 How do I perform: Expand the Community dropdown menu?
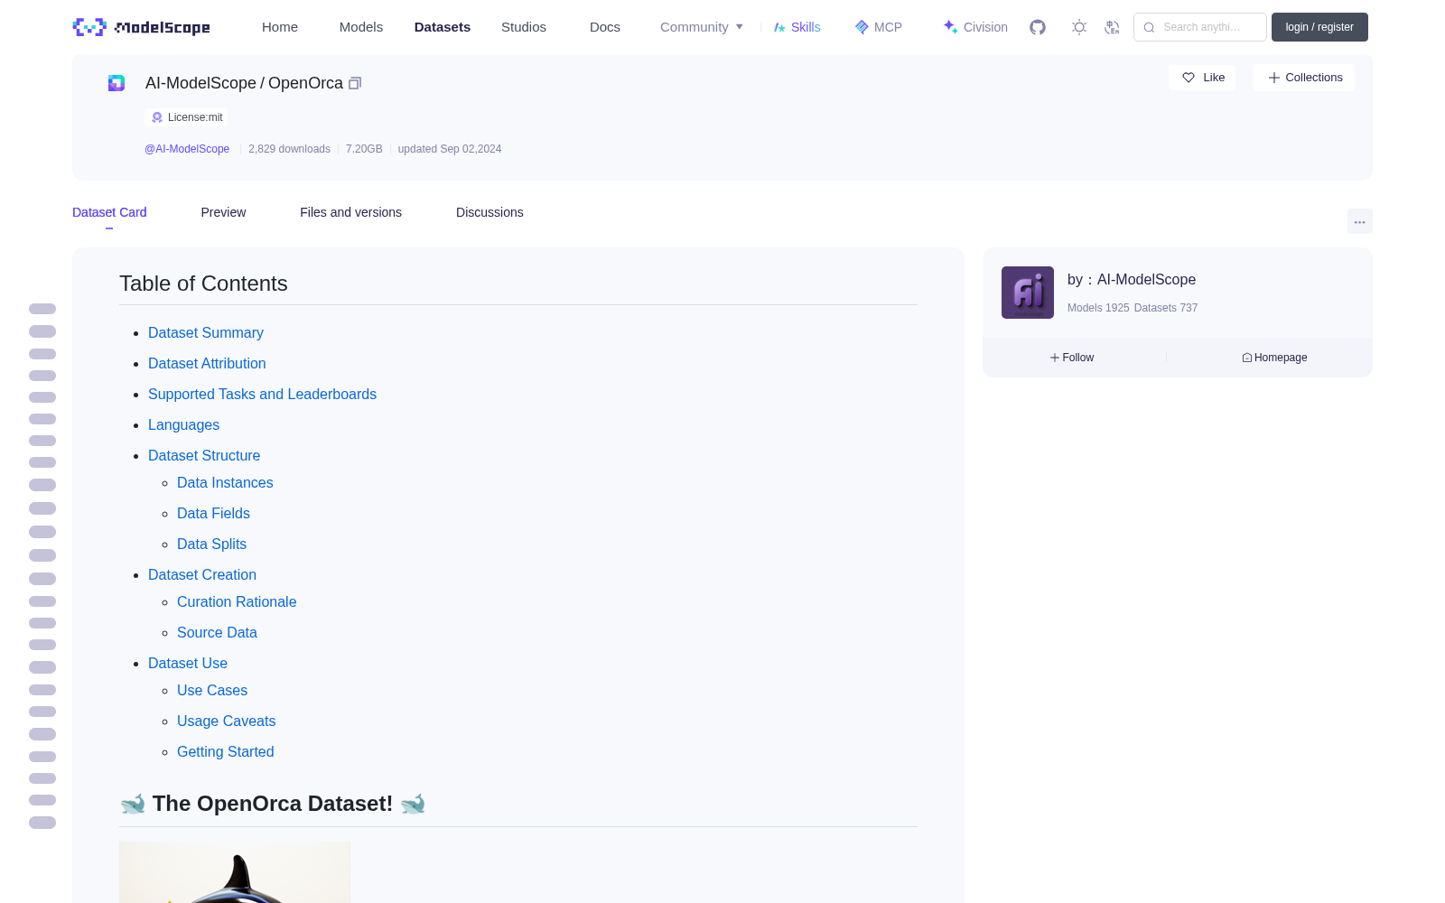[x=702, y=27]
